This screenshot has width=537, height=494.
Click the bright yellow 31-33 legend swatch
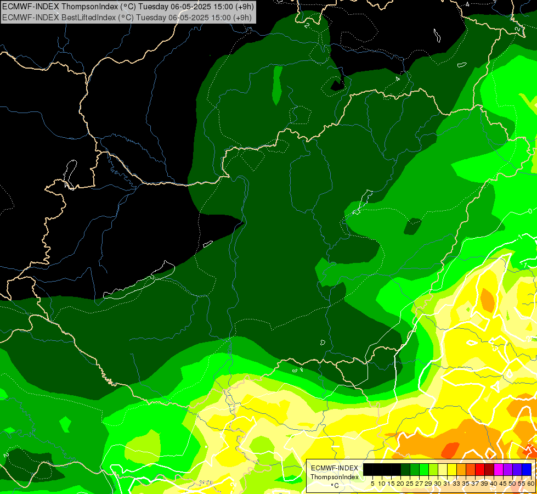(452, 470)
